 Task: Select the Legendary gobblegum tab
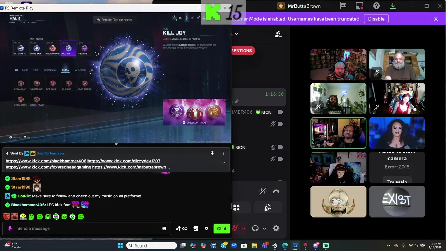50,70
